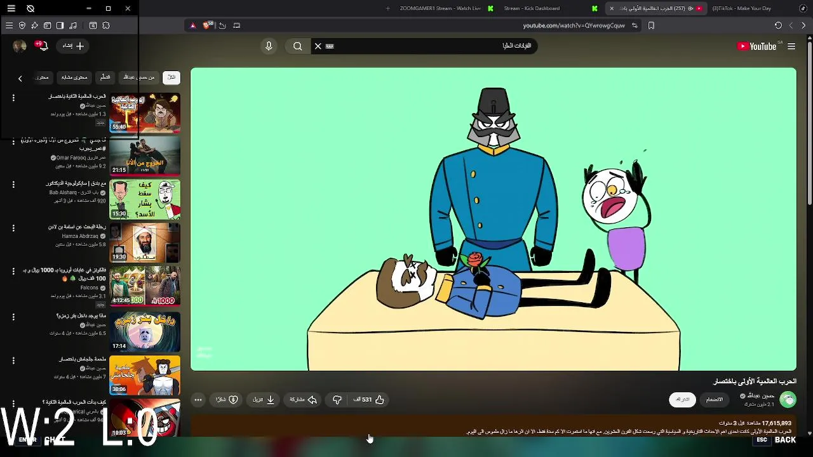The height and width of the screenshot is (457, 813).
Task: Open options menu for the 17:14 video
Action: pyautogui.click(x=13, y=317)
